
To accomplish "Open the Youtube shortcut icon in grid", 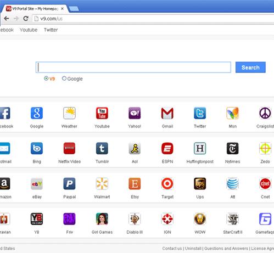I will [102, 113].
